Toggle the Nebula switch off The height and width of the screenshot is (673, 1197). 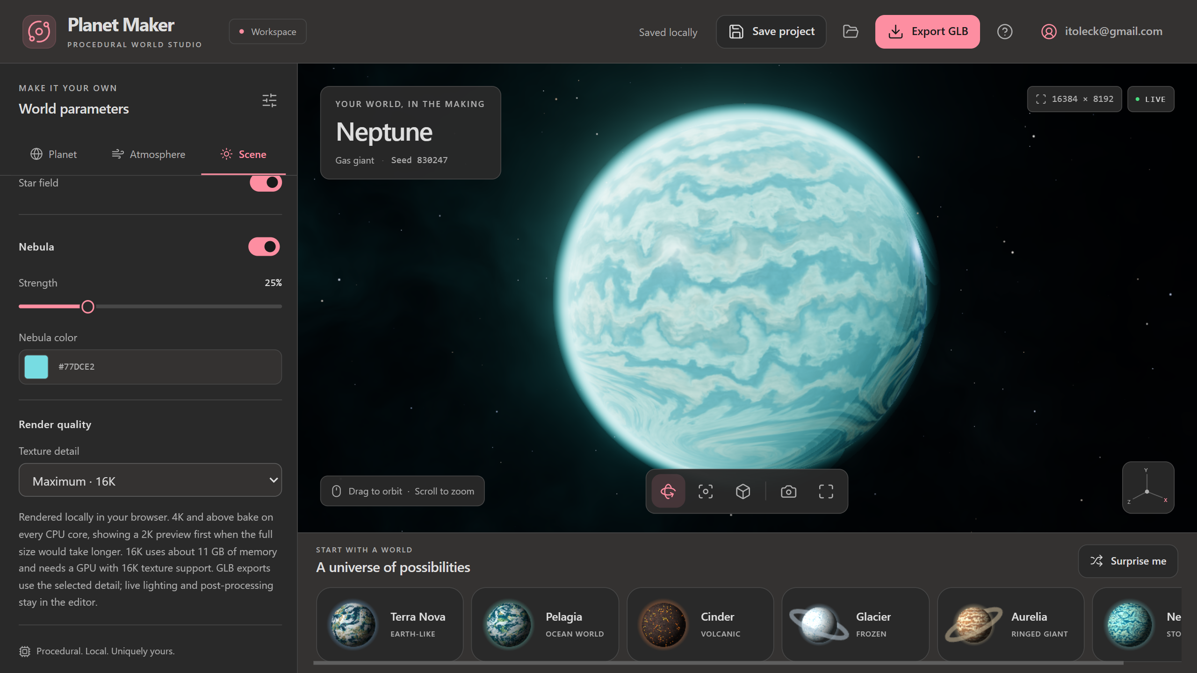point(264,247)
